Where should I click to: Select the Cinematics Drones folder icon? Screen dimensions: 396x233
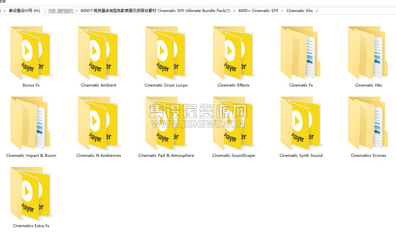368,124
